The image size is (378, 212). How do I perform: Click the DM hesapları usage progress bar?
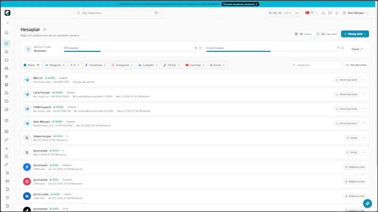(x=133, y=51)
